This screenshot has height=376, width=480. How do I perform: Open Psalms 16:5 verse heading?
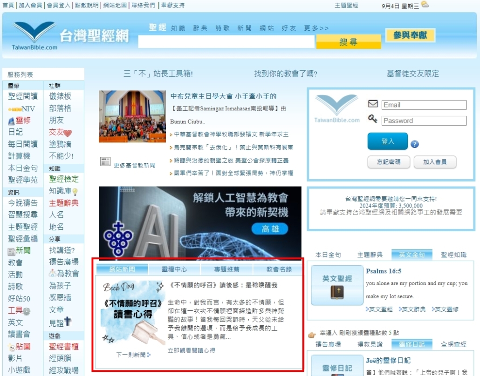tap(384, 271)
